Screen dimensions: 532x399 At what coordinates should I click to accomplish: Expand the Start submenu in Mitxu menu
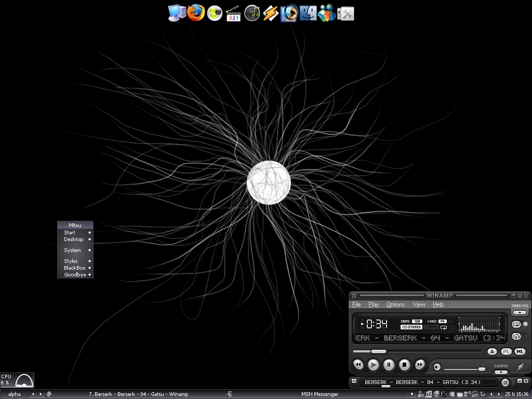coord(75,232)
